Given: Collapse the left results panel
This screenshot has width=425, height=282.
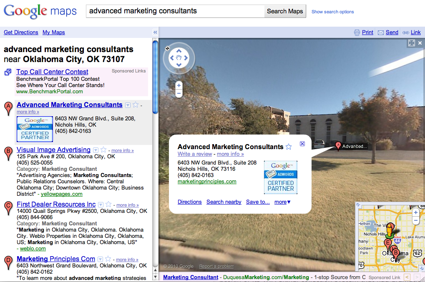Looking at the screenshot, I should [x=155, y=32].
